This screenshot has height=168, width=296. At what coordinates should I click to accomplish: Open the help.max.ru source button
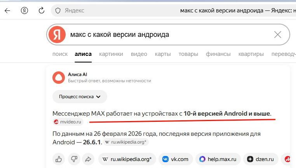[x=218, y=159]
